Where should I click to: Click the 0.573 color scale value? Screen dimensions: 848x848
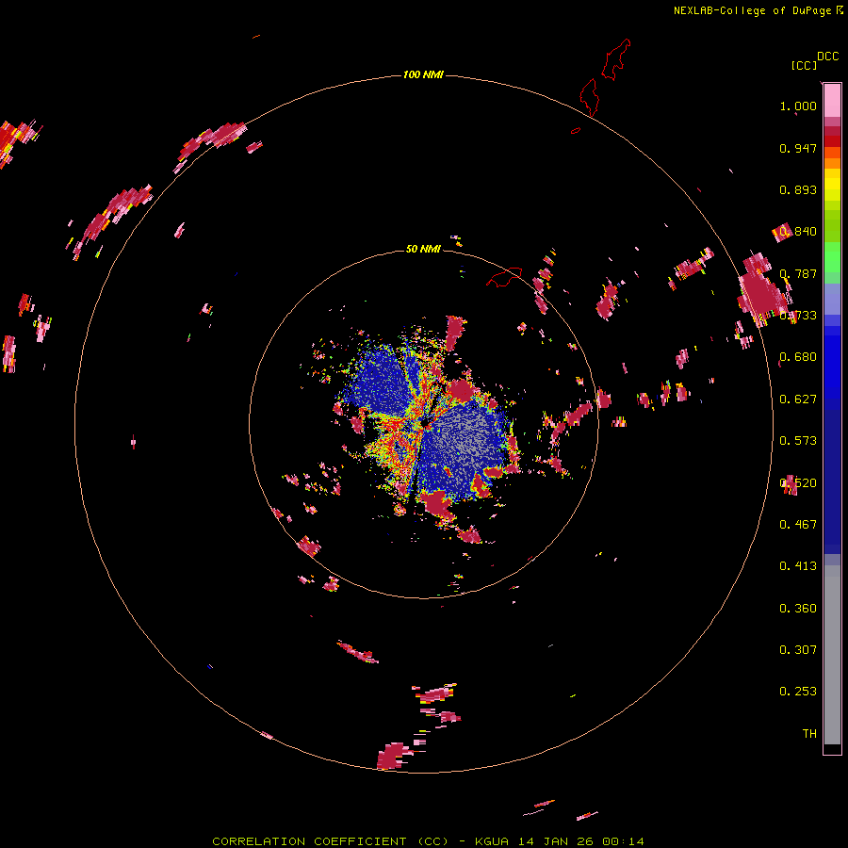(x=798, y=441)
